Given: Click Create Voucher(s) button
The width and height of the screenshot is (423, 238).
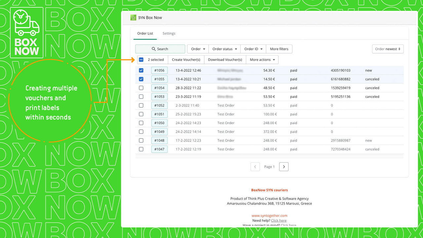Looking at the screenshot, I should point(186,60).
